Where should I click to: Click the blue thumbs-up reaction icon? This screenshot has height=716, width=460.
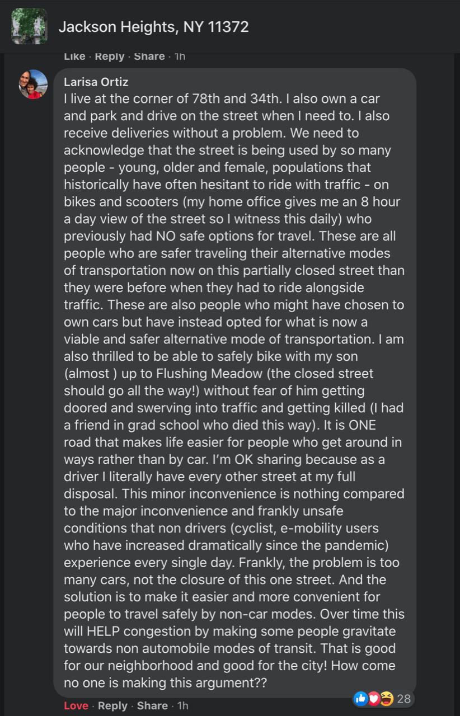click(361, 698)
